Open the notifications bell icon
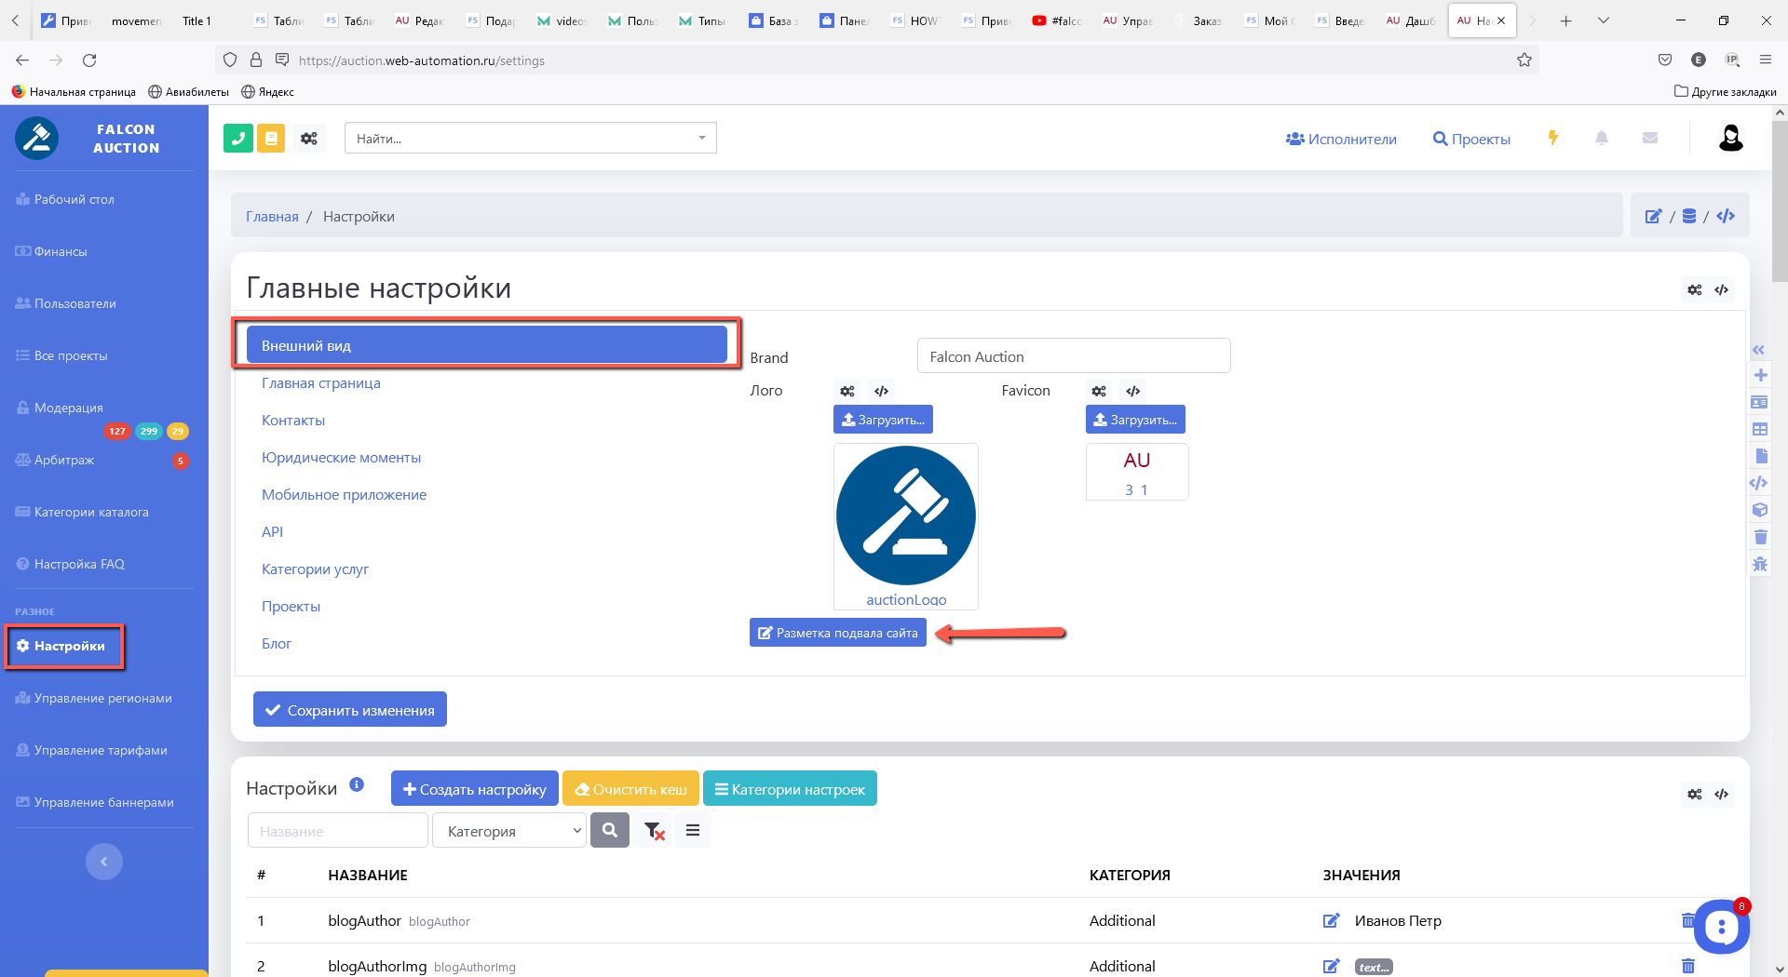The height and width of the screenshot is (977, 1788). pos(1602,139)
